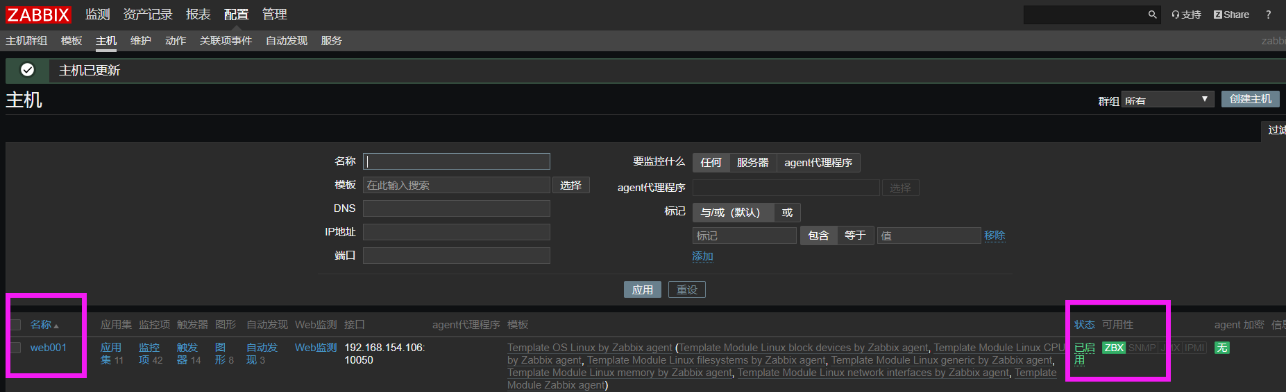Select 包含 tag operator

point(818,235)
